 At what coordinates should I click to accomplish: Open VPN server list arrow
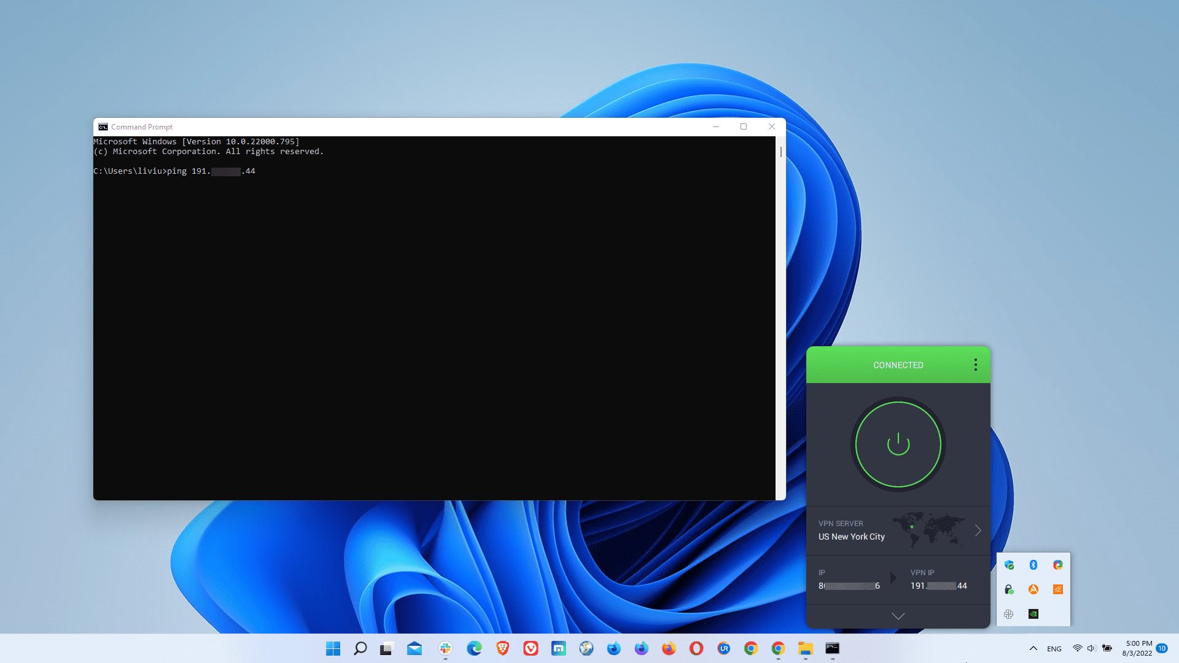[x=978, y=530]
